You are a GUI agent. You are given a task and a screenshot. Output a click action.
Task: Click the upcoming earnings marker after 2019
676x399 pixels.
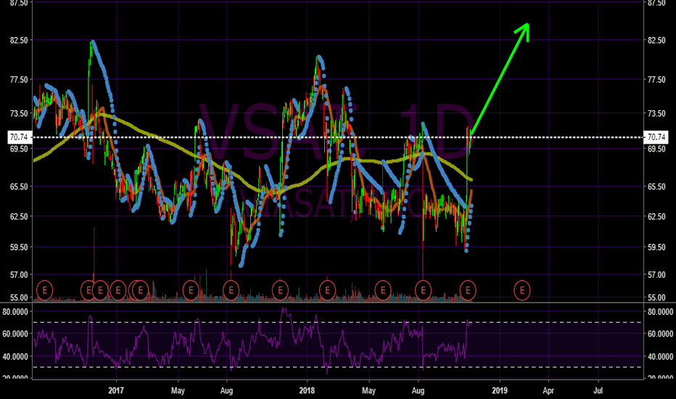(522, 290)
